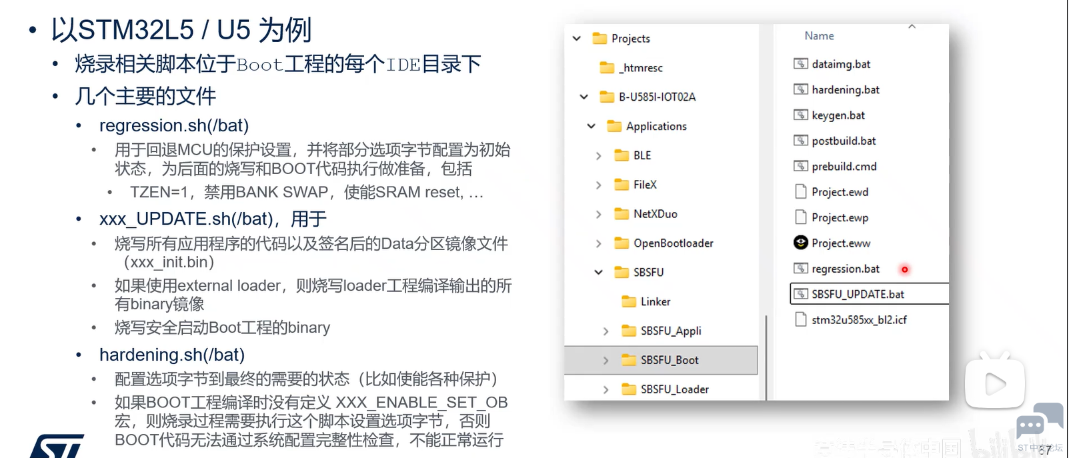Select the SBSFU_Loader folder label
The image size is (1069, 458).
tap(675, 390)
